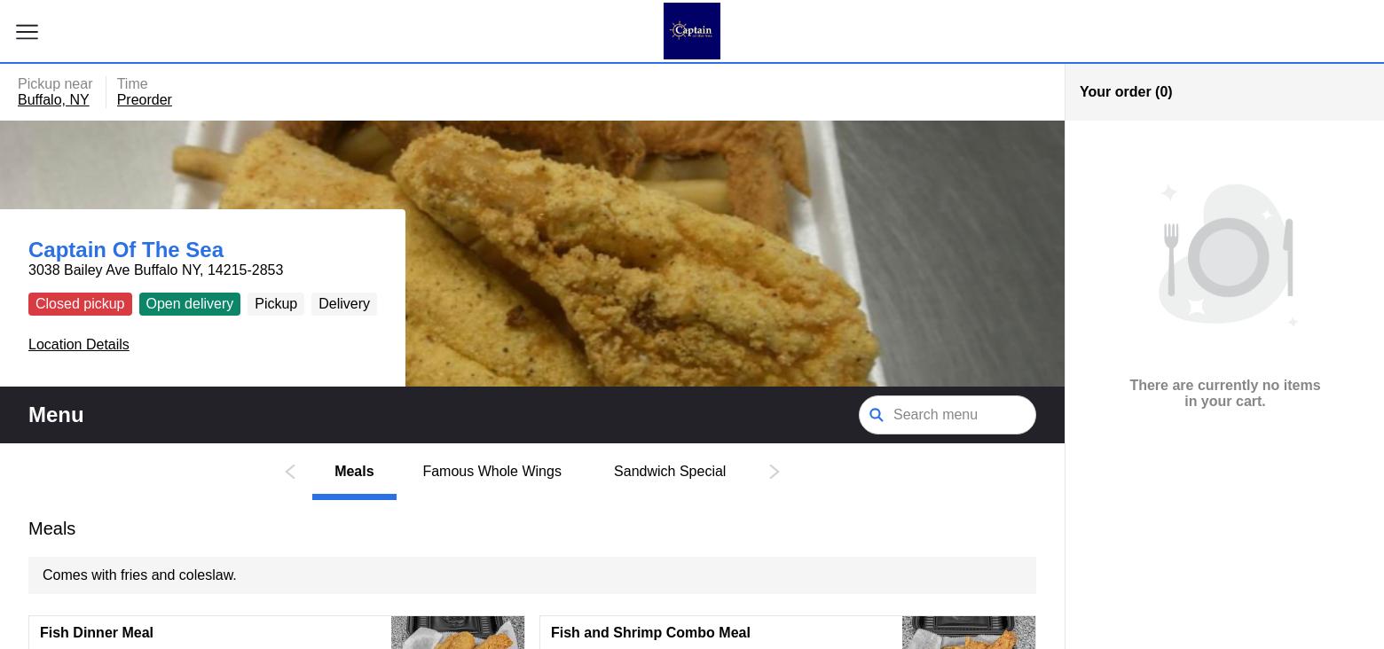Open the Preorder time selector
Image resolution: width=1384 pixels, height=649 pixels.
[144, 100]
